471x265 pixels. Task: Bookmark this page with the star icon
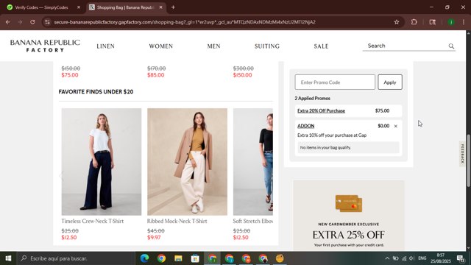[x=397, y=22]
